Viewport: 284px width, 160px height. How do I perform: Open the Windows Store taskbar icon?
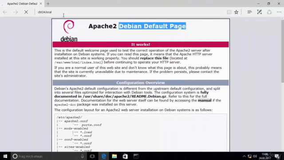(125, 156)
